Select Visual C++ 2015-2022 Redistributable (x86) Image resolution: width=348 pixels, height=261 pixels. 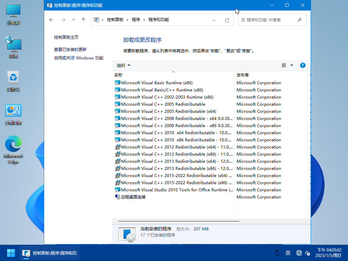tap(174, 182)
